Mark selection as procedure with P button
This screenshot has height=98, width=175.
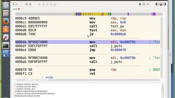[x=51, y=4]
